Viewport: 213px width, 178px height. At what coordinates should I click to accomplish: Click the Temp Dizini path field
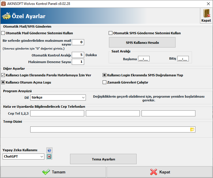click(x=113, y=129)
